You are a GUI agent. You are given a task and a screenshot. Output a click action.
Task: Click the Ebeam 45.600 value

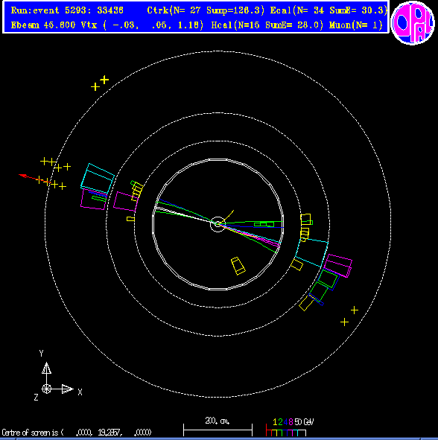[43, 25]
